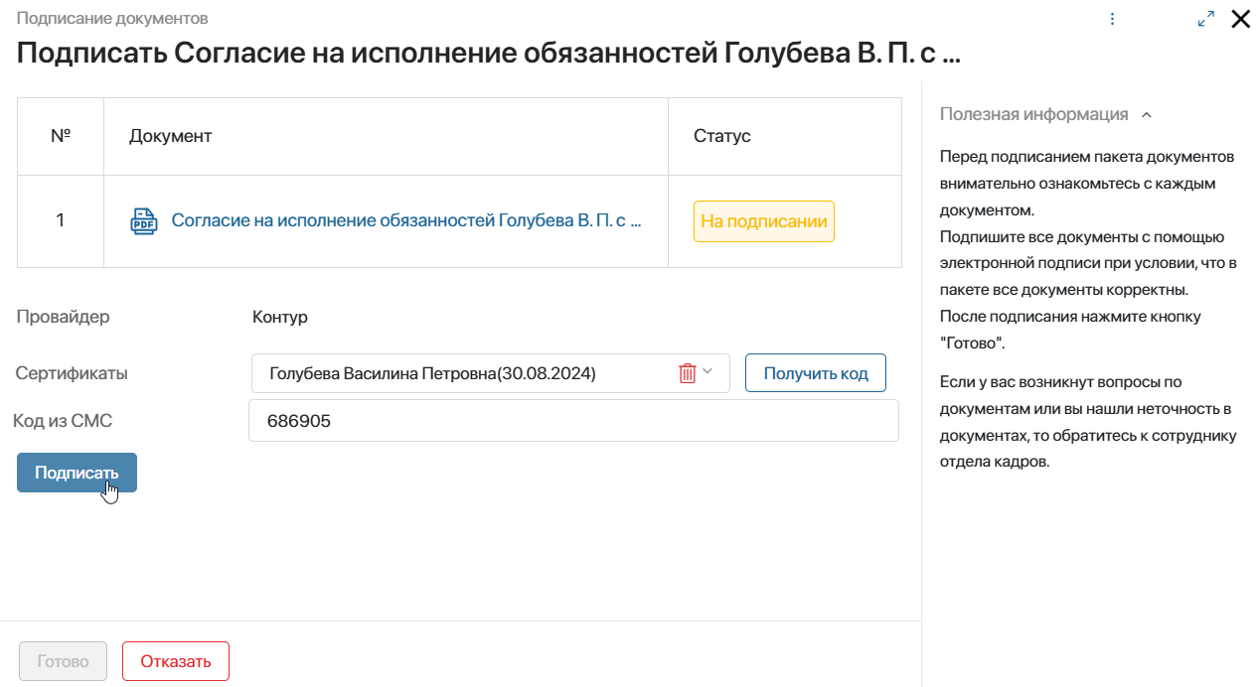
Task: Open the Согласие на исполнение обязанностей document
Action: 406,220
